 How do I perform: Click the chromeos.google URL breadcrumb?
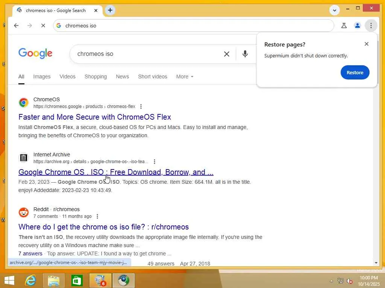84,106
